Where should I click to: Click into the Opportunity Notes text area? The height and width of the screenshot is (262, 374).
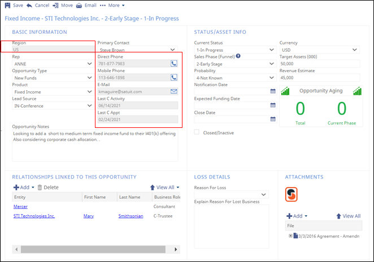click(95, 145)
